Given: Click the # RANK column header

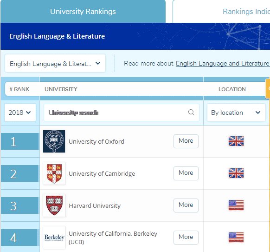Looking at the screenshot, I should [19, 89].
